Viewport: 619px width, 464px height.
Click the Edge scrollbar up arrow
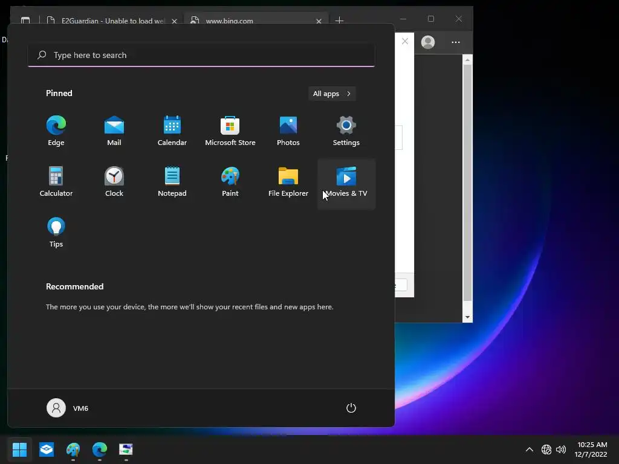pyautogui.click(x=467, y=60)
